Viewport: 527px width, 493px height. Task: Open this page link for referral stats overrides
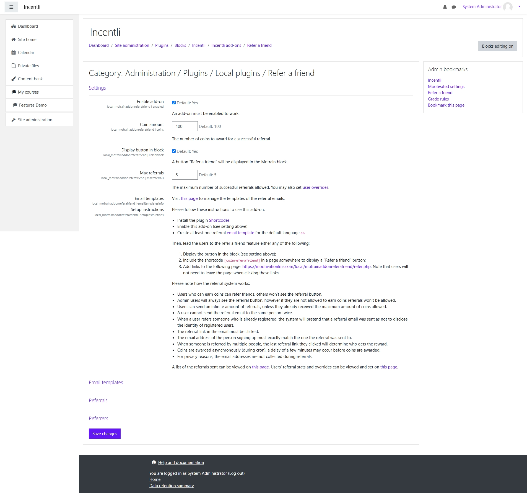(389, 367)
